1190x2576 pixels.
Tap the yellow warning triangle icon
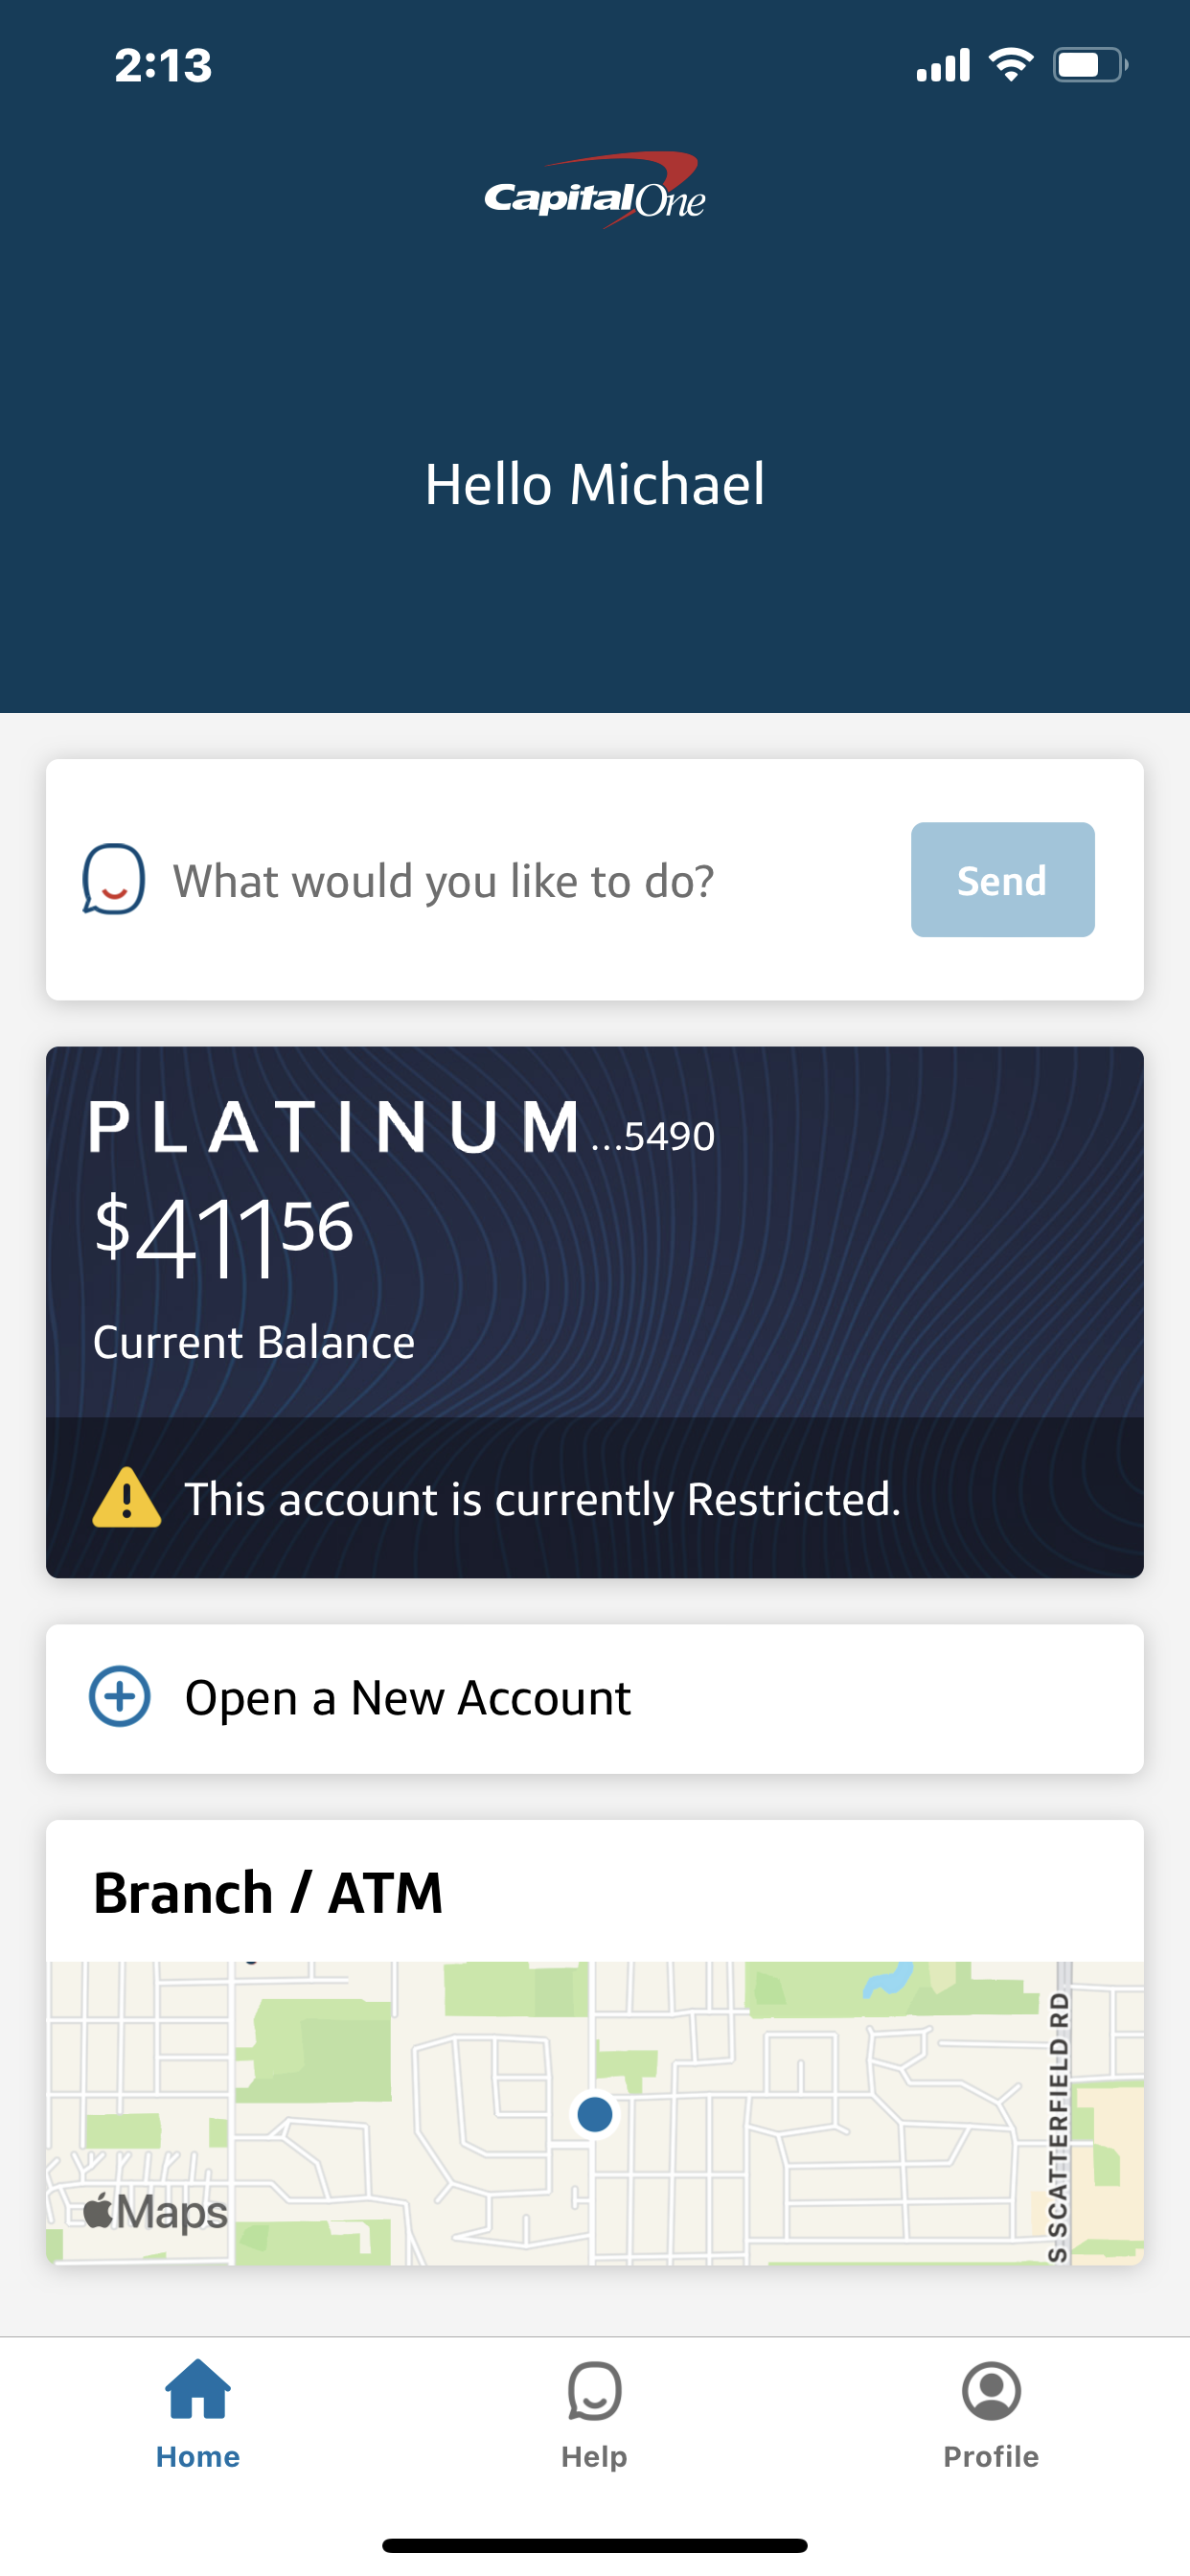coord(126,1498)
